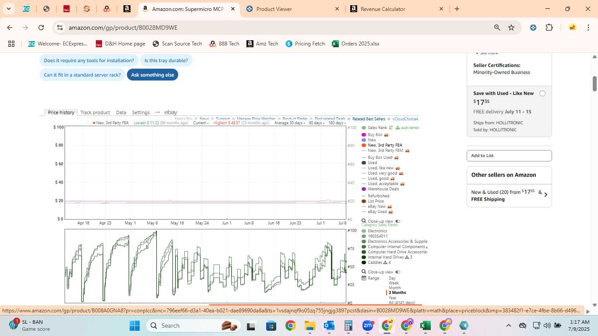The image size is (598, 336).
Task: Open File Explorer from taskbar
Action: [310, 325]
